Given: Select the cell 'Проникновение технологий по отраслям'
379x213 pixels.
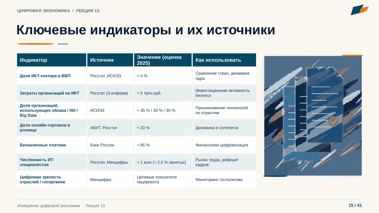Looking at the screenshot, I should (x=224, y=111).
